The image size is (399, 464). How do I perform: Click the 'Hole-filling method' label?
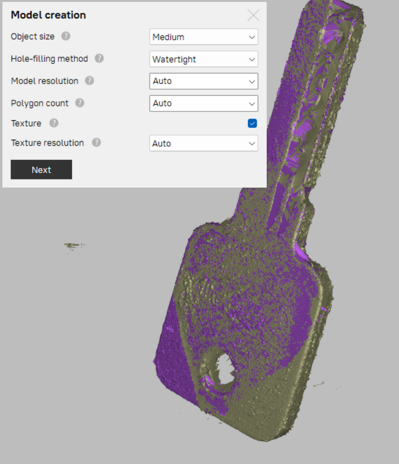pyautogui.click(x=49, y=59)
